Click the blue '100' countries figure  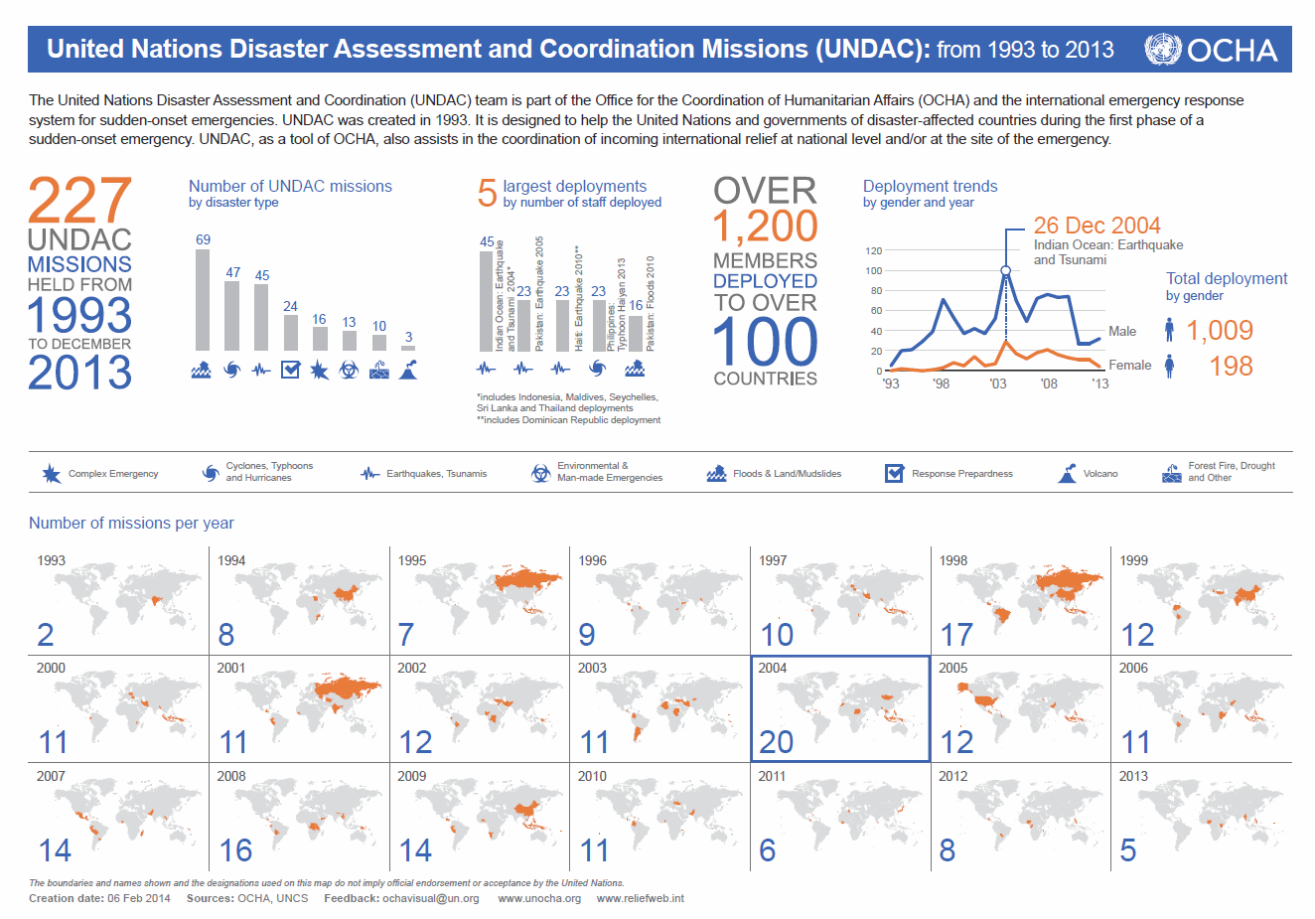pyautogui.click(x=765, y=343)
